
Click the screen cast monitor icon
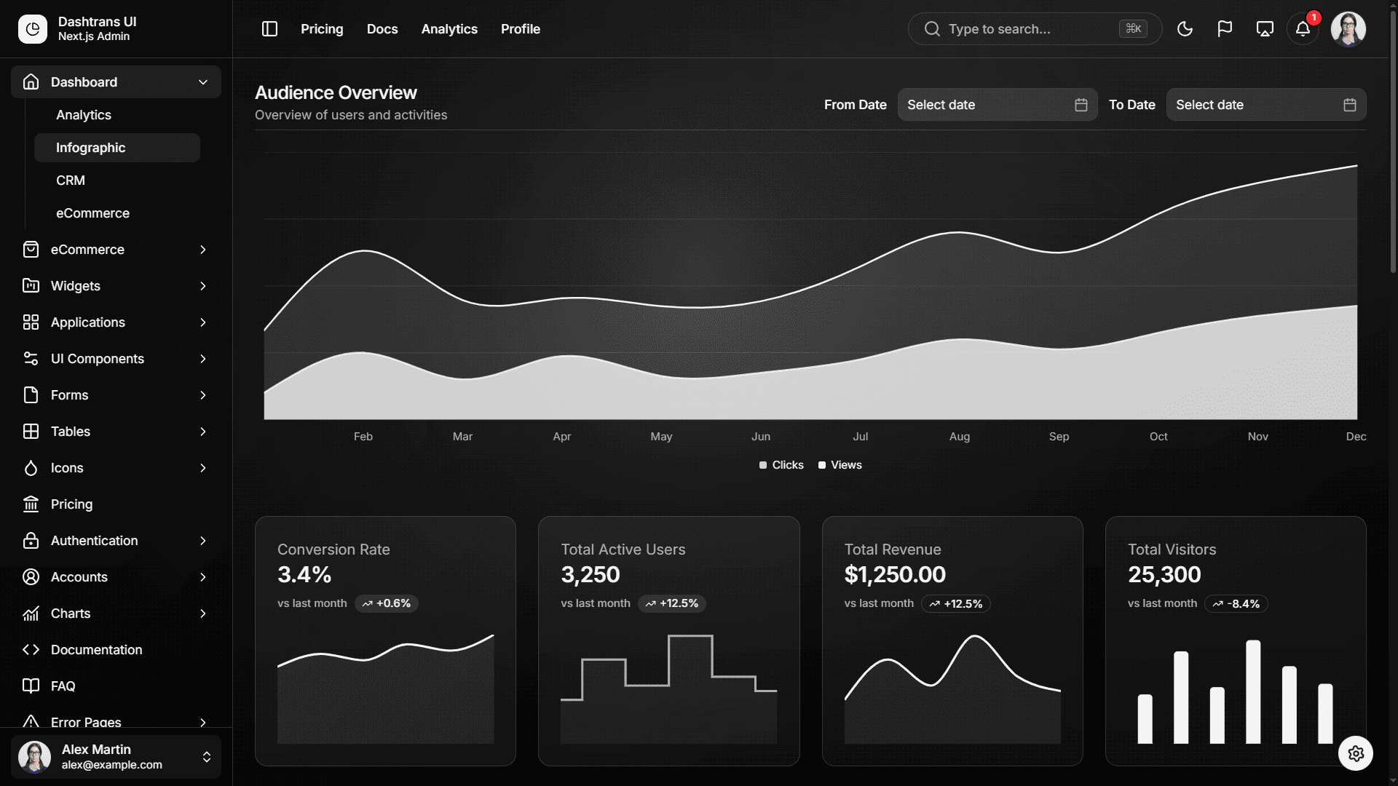click(1265, 29)
